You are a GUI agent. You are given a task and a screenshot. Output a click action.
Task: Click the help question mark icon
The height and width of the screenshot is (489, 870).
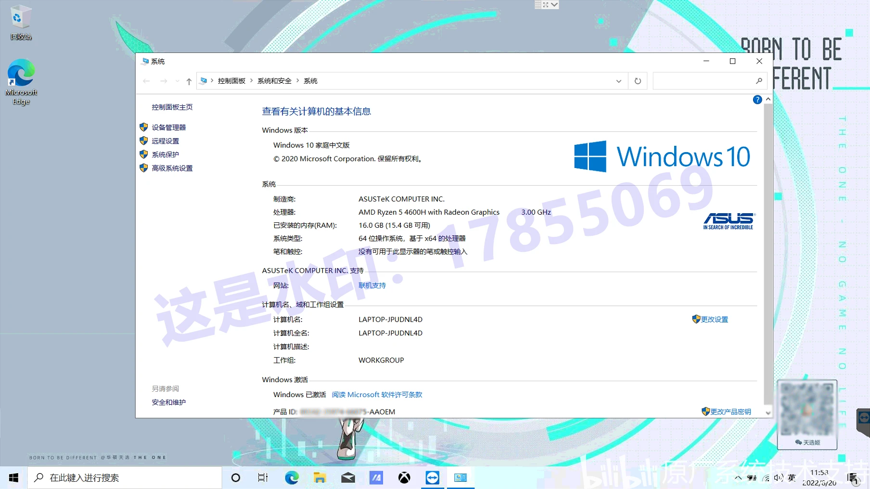click(757, 100)
